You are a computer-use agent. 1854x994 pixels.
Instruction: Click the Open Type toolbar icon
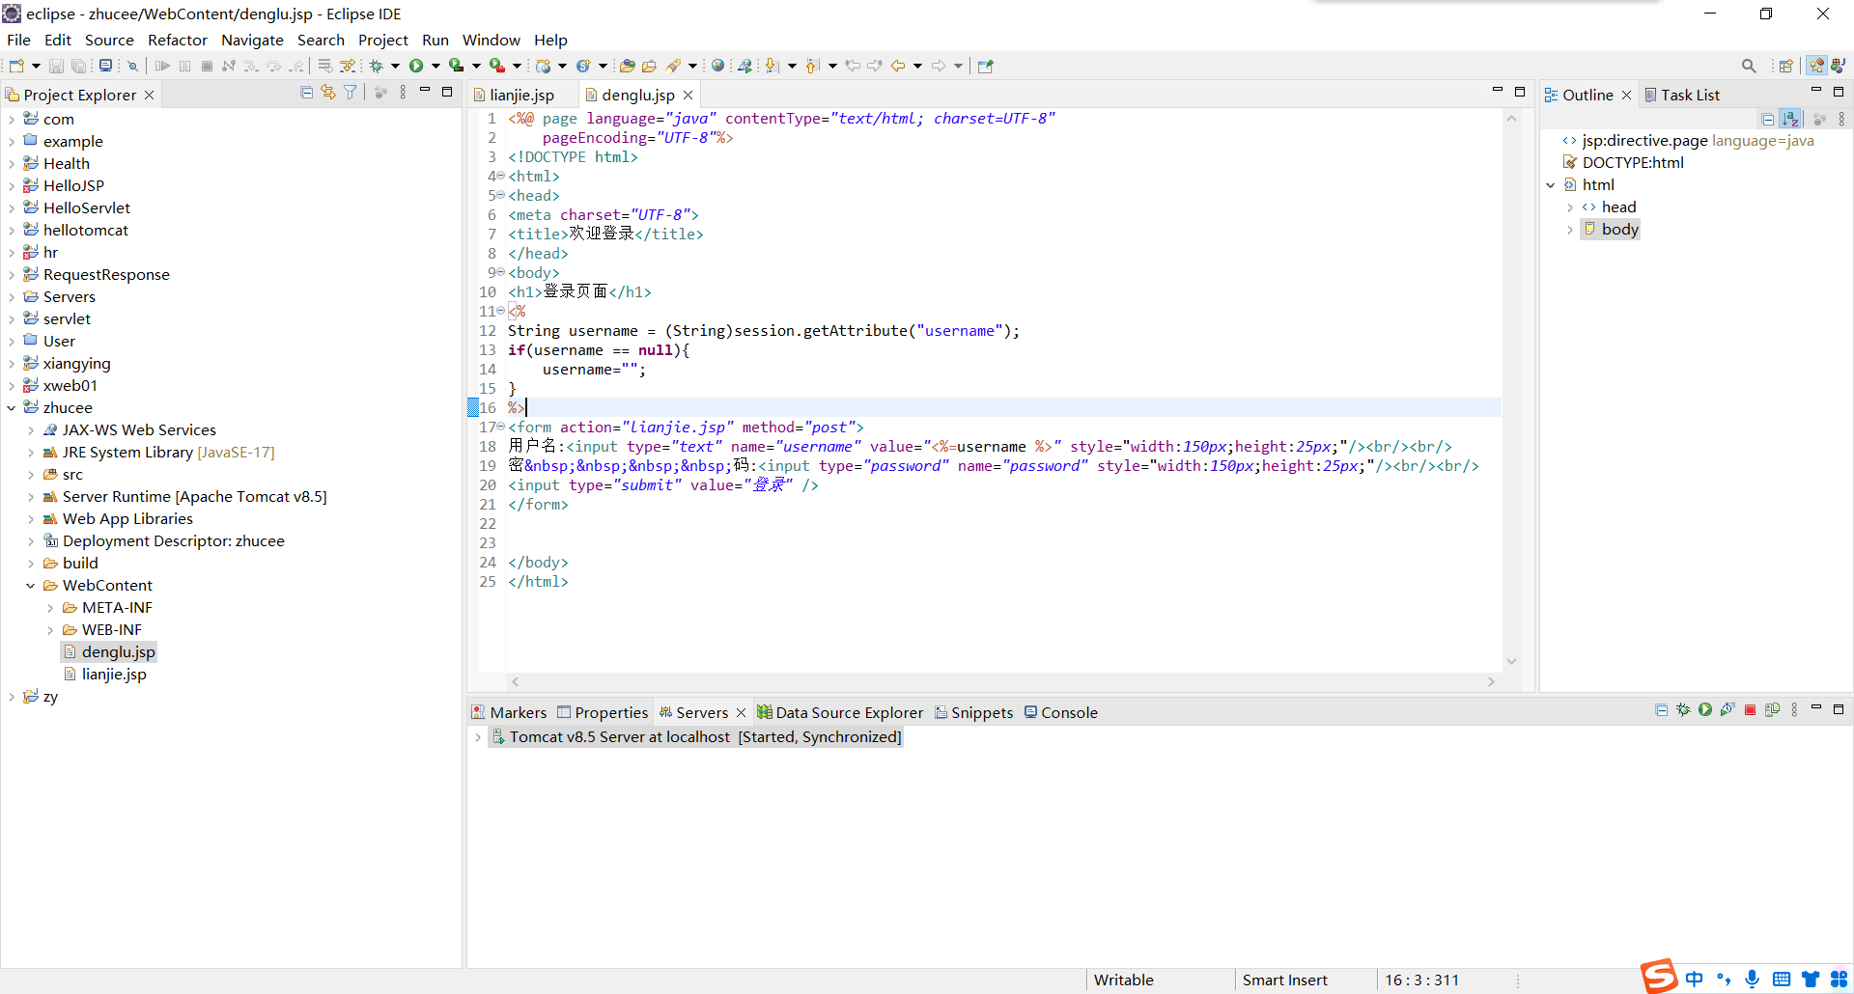[627, 66]
